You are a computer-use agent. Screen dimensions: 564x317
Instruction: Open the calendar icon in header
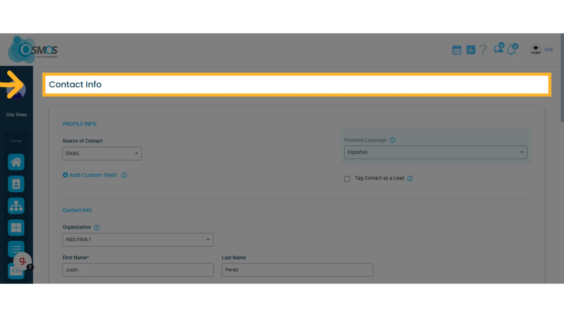tap(456, 50)
